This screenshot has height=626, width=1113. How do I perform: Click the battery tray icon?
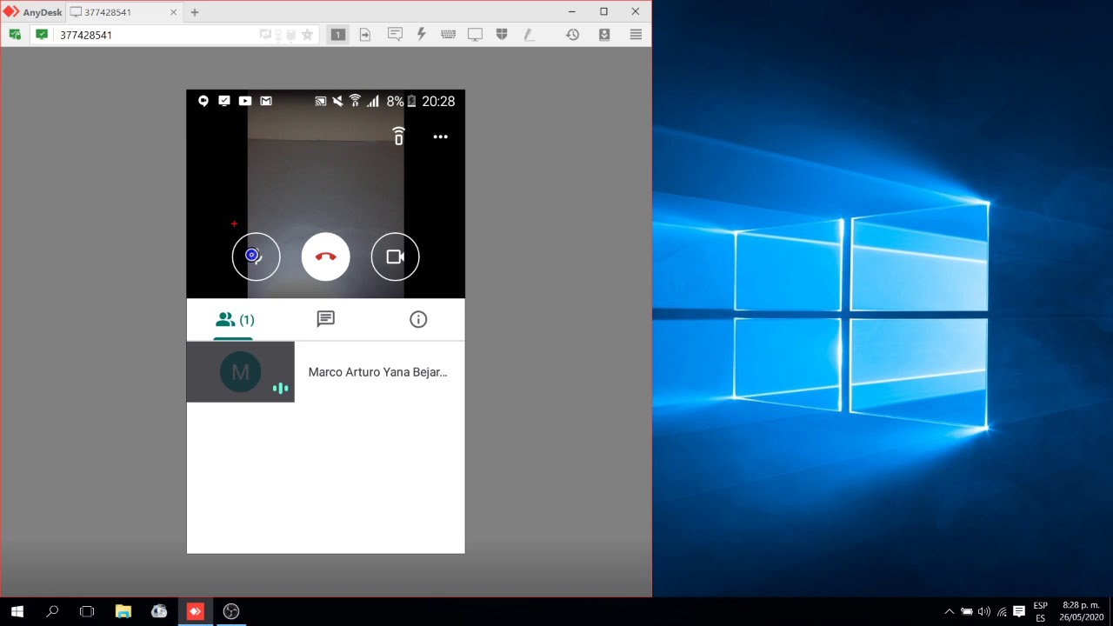point(966,611)
